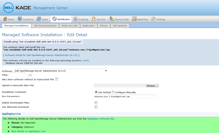The image size is (219, 133).
Task: Open the Wake-on-LAN tab
Action: coord(69,26)
